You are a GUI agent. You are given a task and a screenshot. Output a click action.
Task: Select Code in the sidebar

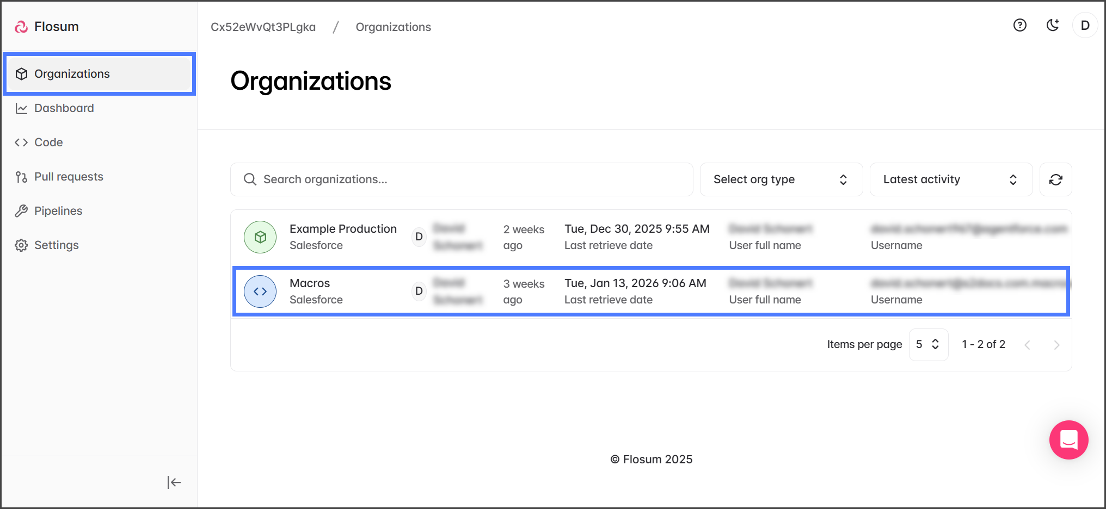click(48, 142)
